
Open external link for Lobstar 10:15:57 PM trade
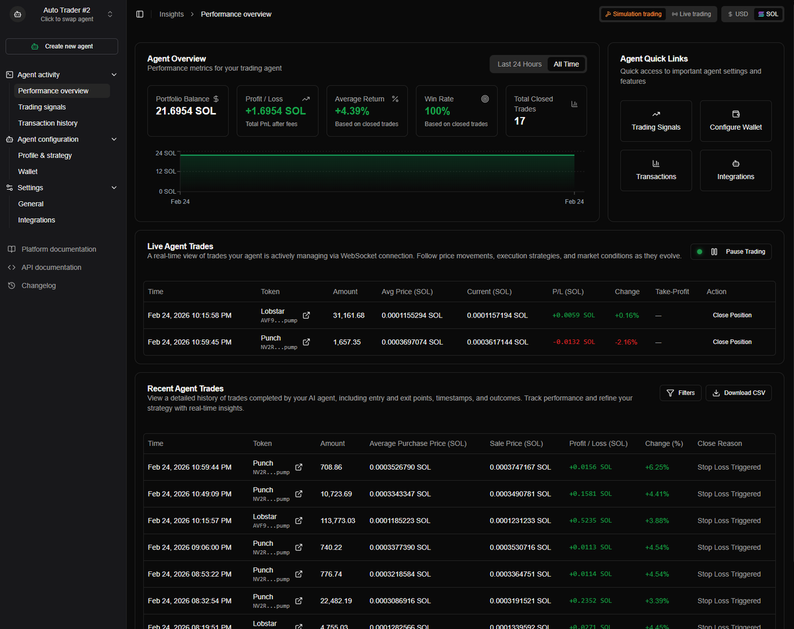(x=298, y=521)
